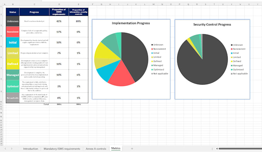Click the Managed status cell
The image size is (262, 152).
tap(13, 75)
